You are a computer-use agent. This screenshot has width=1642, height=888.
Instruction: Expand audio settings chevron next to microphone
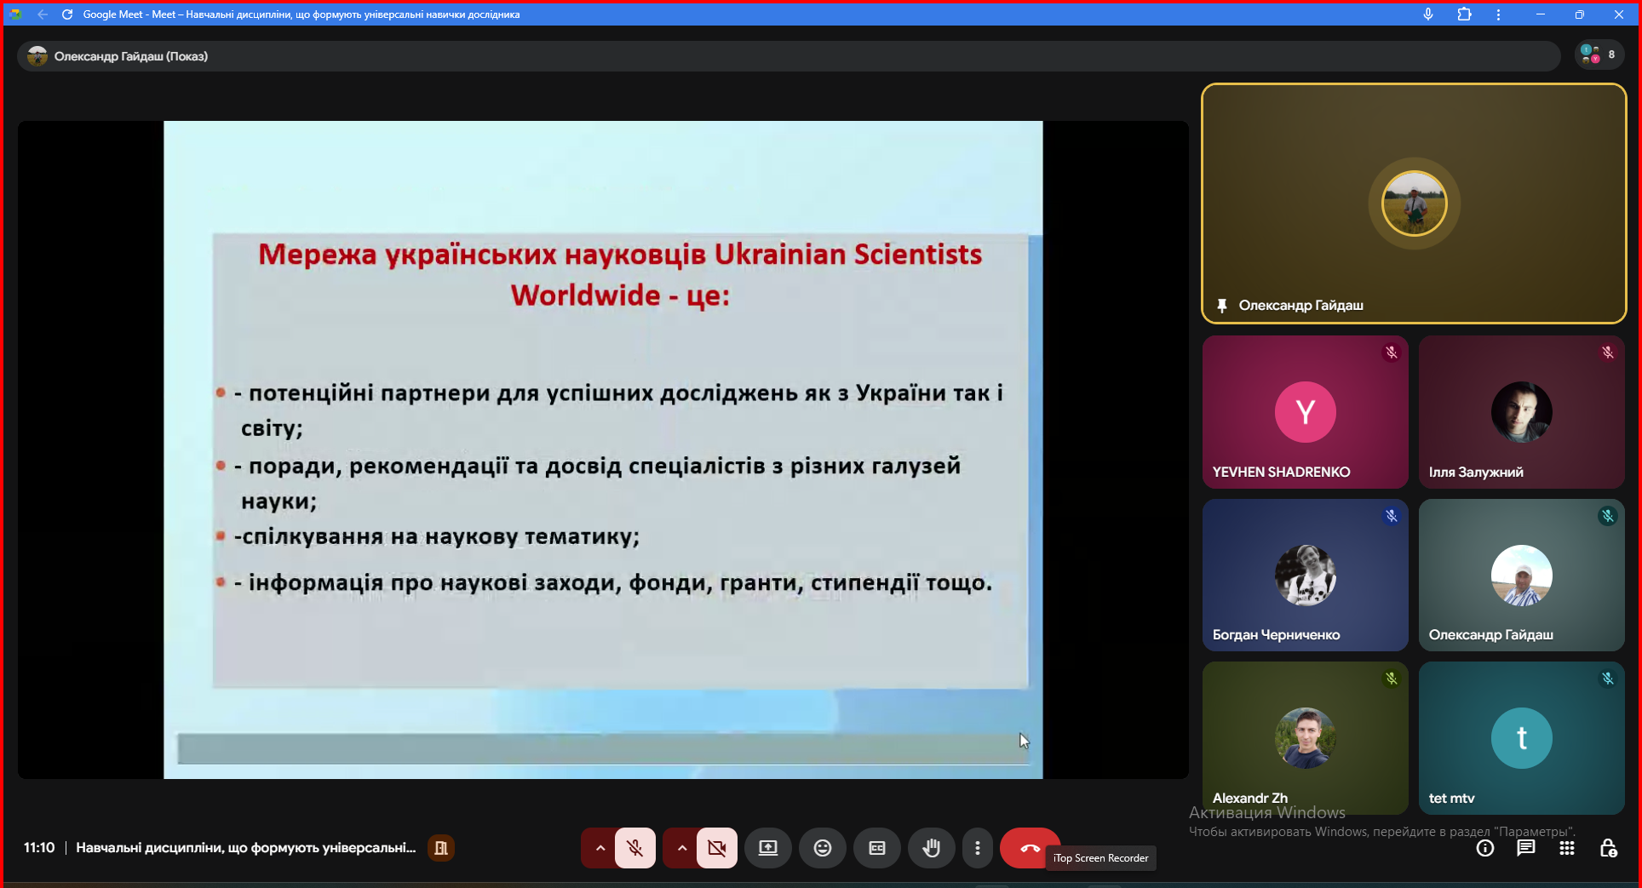600,848
